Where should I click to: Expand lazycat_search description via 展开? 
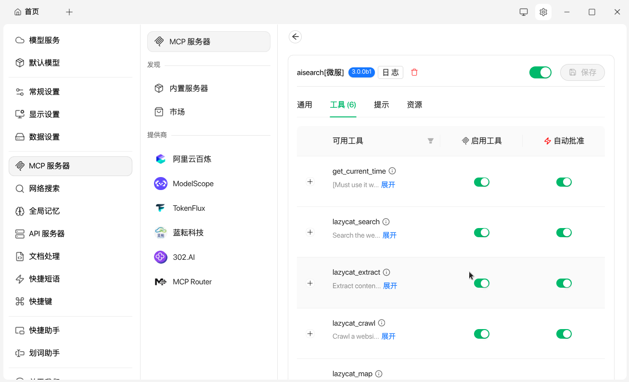(x=389, y=235)
